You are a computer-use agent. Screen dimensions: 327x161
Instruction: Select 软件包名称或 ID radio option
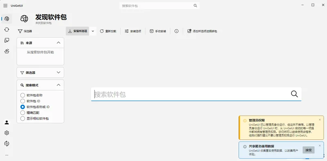35,107
